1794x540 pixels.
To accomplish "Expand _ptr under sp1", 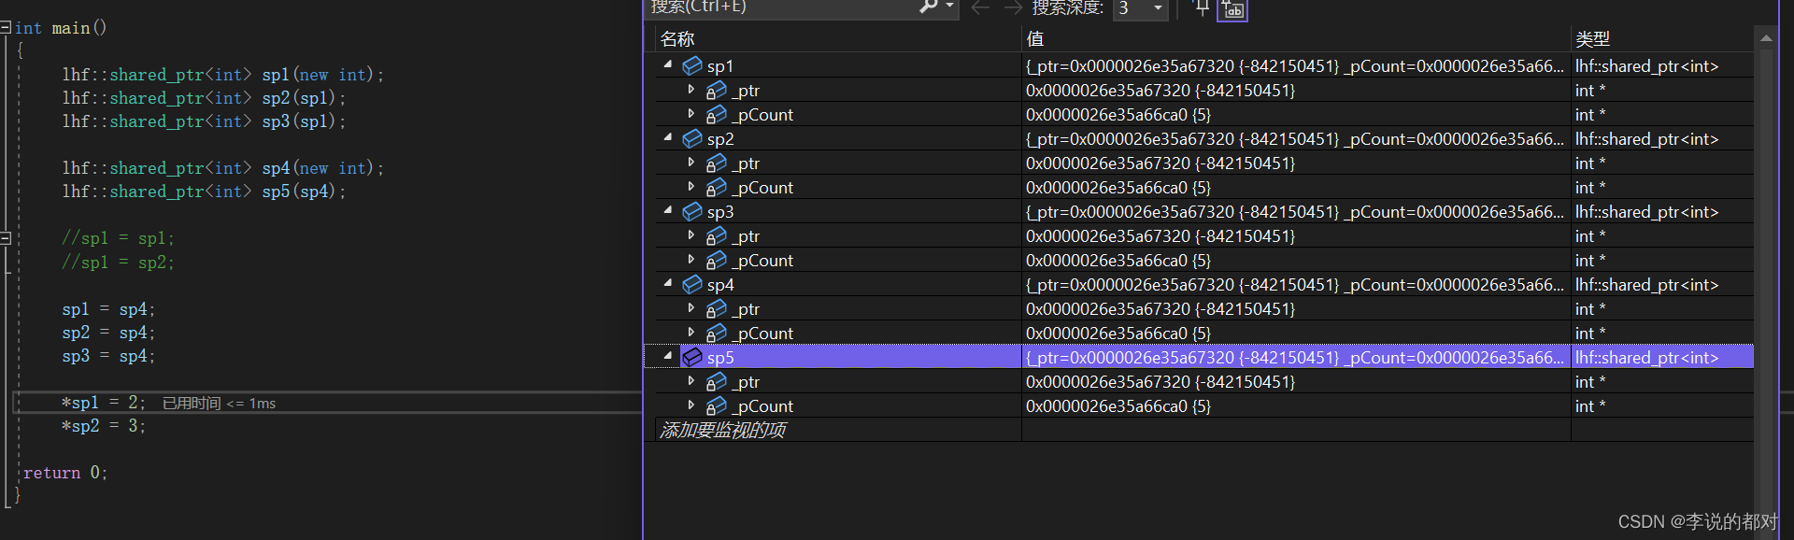I will (691, 90).
